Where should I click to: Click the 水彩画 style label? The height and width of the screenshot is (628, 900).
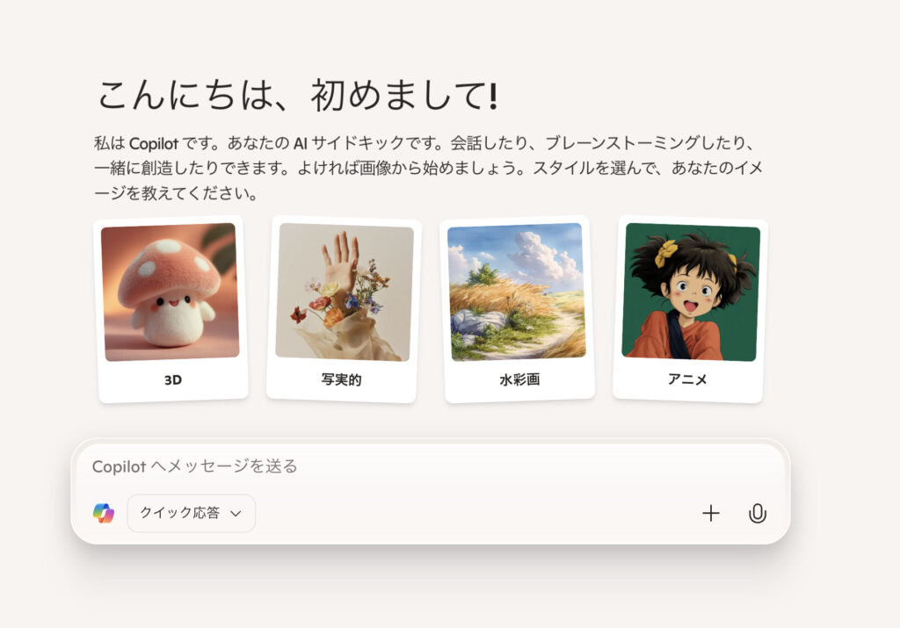[x=520, y=379]
